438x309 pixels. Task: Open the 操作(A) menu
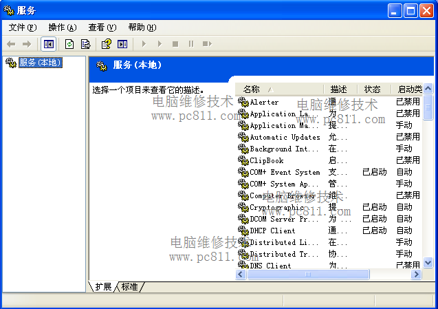click(x=63, y=28)
